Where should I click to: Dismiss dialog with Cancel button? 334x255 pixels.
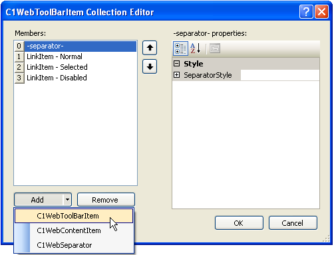pyautogui.click(x=293, y=223)
